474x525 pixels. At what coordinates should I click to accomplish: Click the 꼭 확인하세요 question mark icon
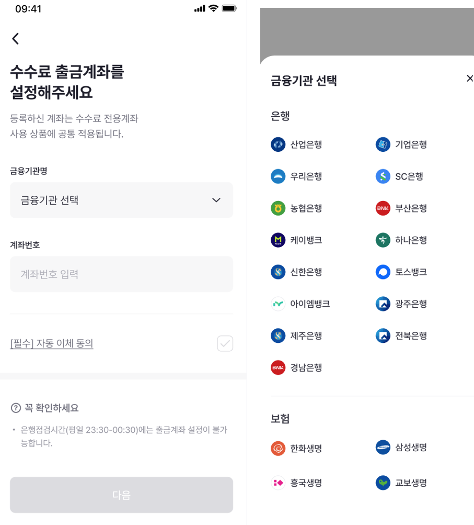tap(16, 408)
